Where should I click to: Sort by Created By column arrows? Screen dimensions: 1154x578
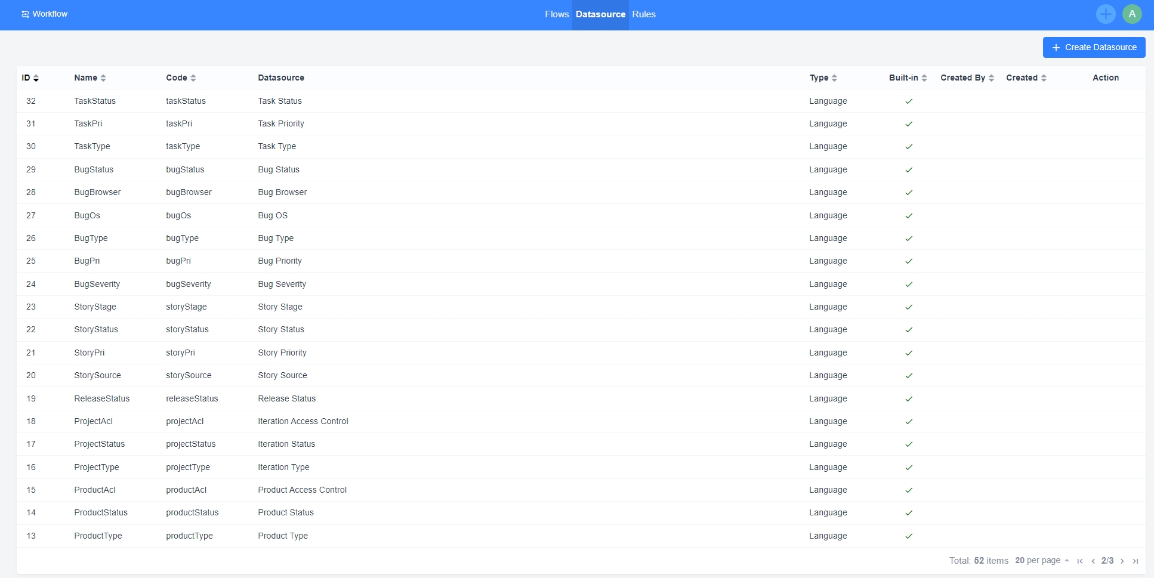point(991,78)
